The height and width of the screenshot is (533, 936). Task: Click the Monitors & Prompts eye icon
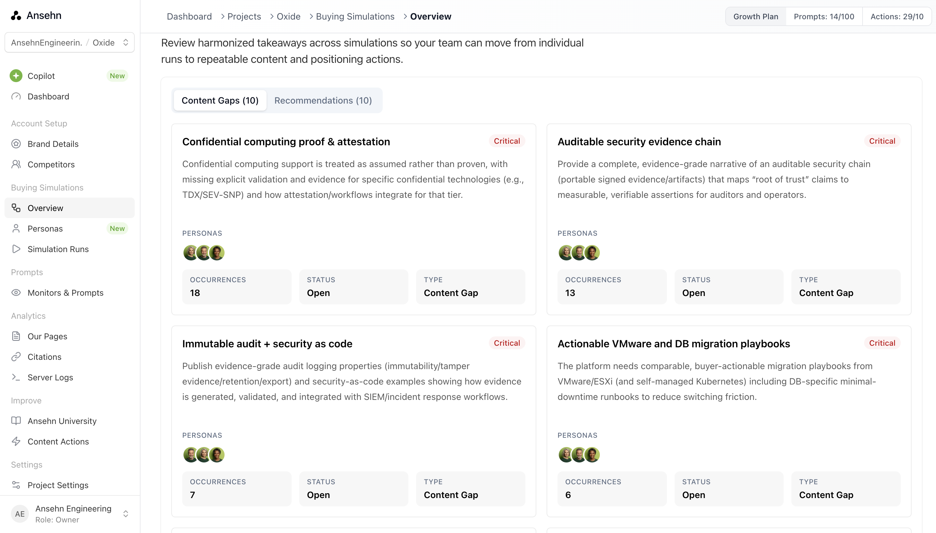16,292
